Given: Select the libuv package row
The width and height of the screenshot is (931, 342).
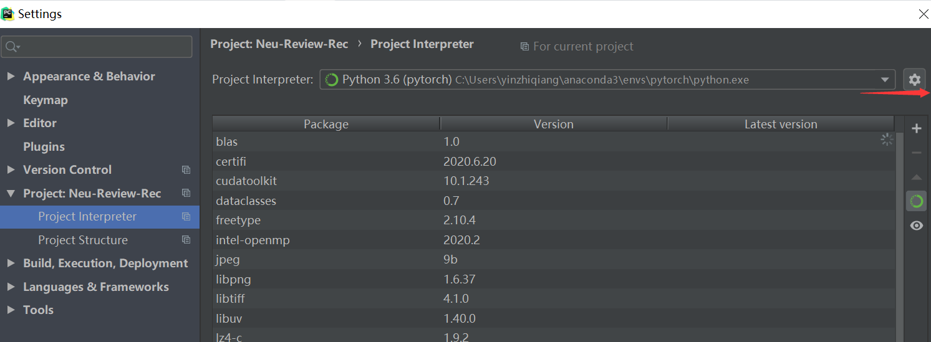Looking at the screenshot, I should (x=554, y=318).
